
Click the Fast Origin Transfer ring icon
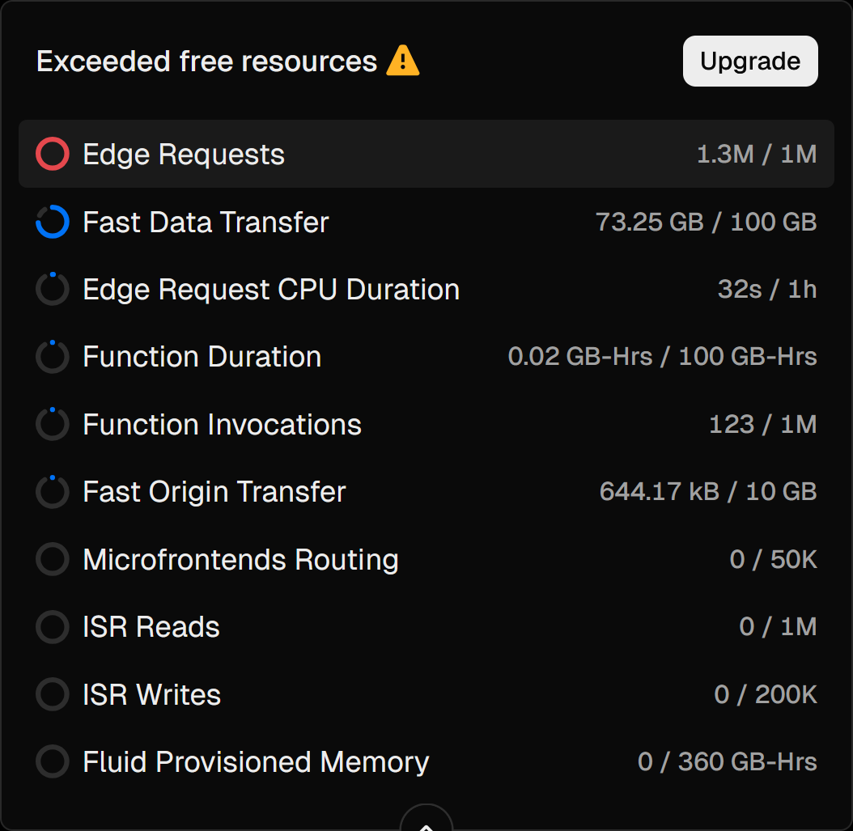tap(53, 492)
